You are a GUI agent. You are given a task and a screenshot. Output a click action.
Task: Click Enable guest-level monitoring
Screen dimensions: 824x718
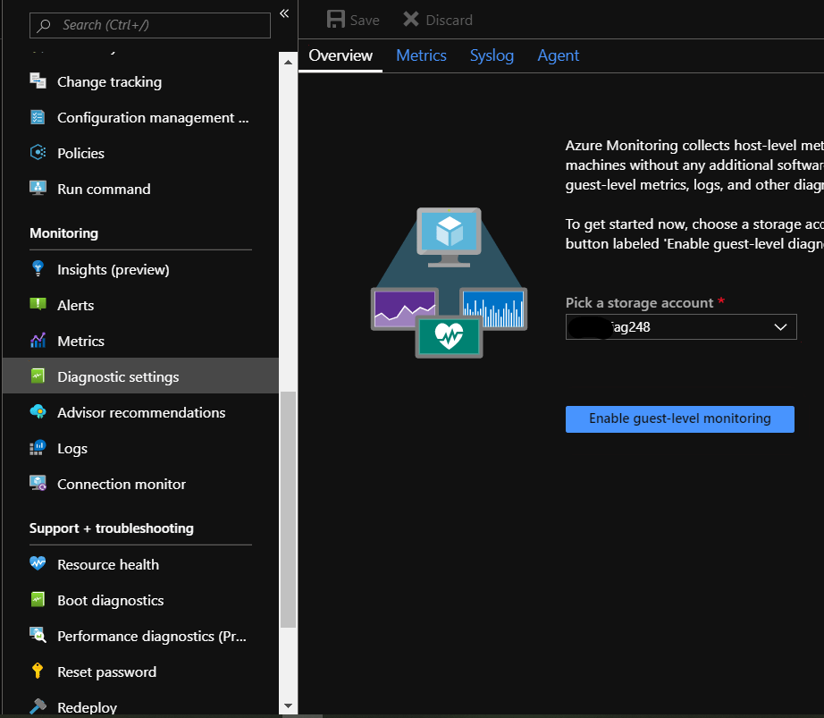click(679, 418)
